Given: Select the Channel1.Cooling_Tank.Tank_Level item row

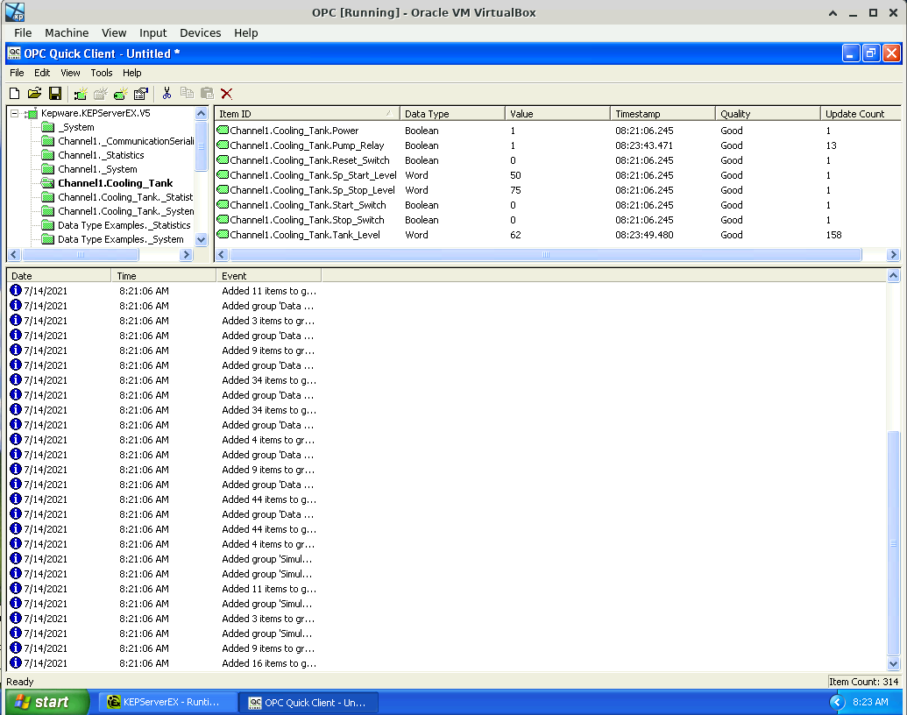Looking at the screenshot, I should tap(306, 235).
